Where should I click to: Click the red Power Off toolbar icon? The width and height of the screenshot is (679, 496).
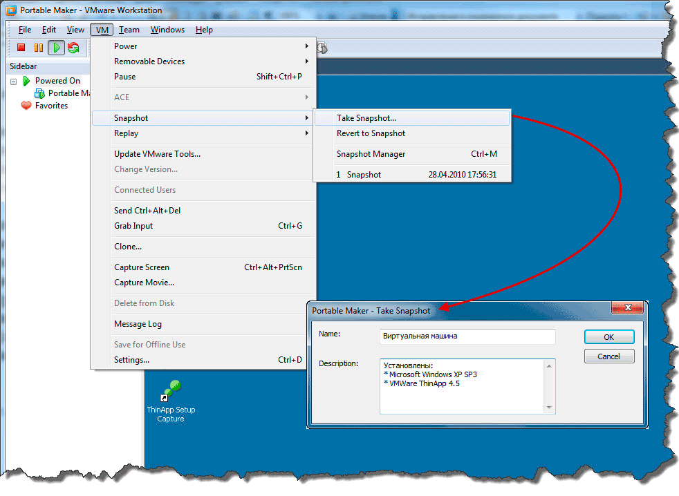click(21, 48)
